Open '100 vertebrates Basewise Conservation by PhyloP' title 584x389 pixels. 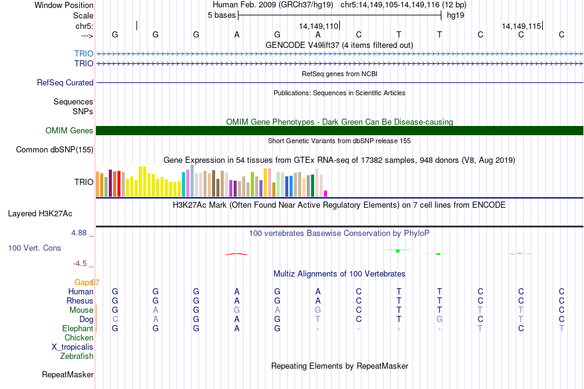click(x=339, y=233)
